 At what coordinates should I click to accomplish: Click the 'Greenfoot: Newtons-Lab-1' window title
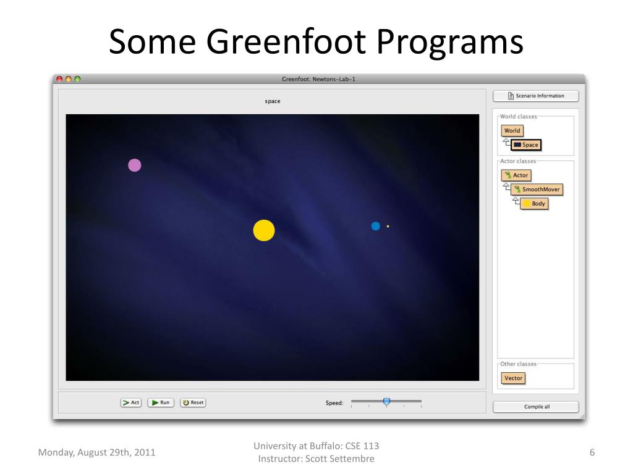[318, 79]
